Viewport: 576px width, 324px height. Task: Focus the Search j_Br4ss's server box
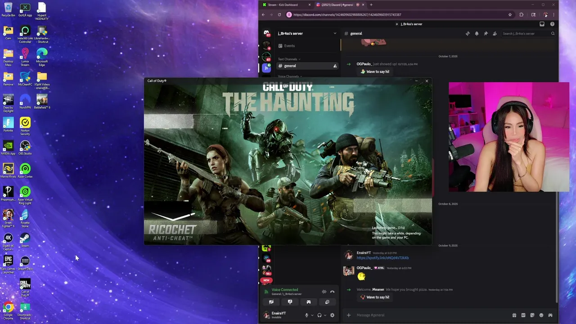[528, 33]
